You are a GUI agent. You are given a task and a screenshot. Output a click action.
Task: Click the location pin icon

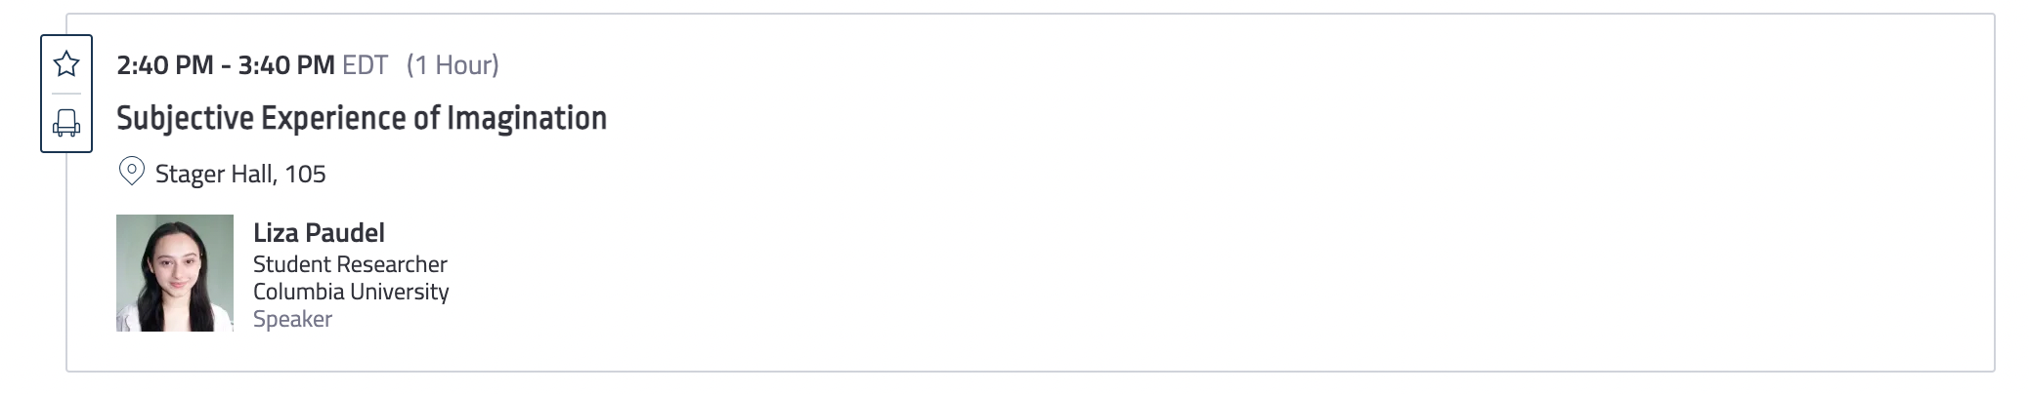(x=131, y=172)
